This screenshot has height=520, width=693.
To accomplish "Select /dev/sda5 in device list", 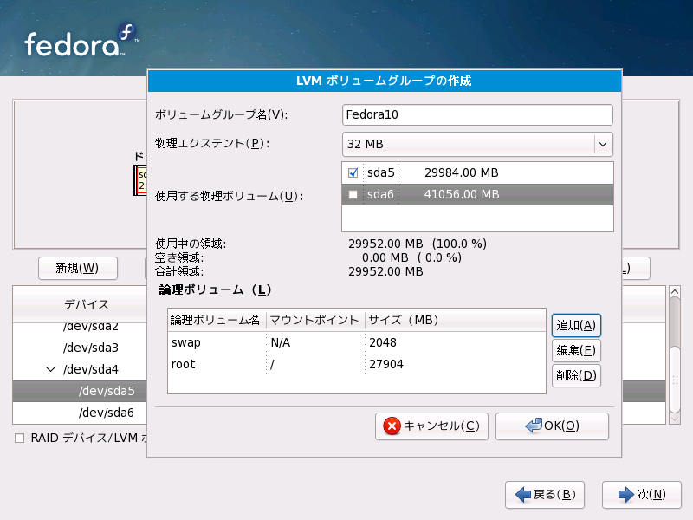I will [x=107, y=392].
